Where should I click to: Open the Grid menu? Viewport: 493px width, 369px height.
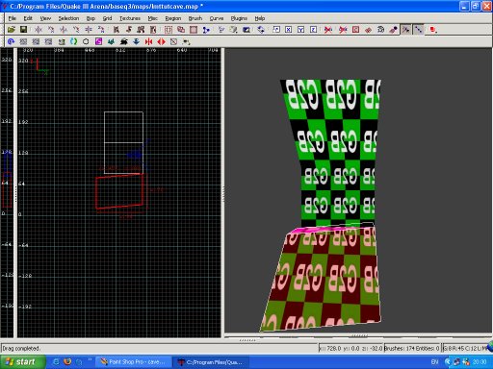(107, 18)
